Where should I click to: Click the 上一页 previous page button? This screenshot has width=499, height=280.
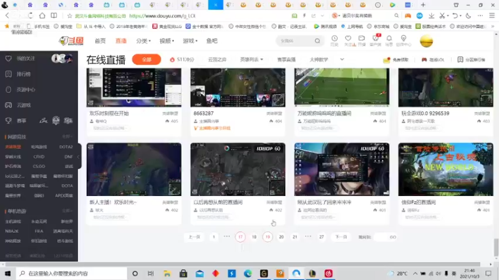[x=195, y=237]
